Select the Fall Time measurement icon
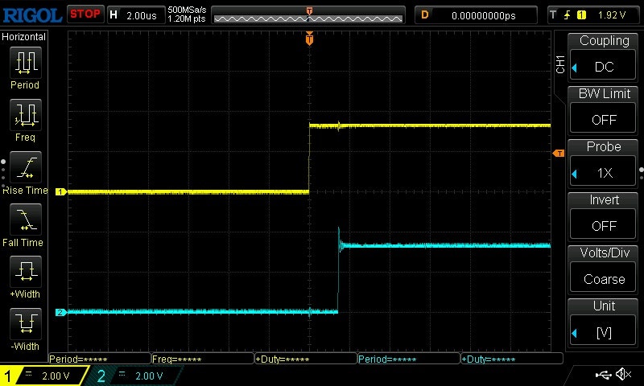Image resolution: width=644 pixels, height=386 pixels. (26, 220)
